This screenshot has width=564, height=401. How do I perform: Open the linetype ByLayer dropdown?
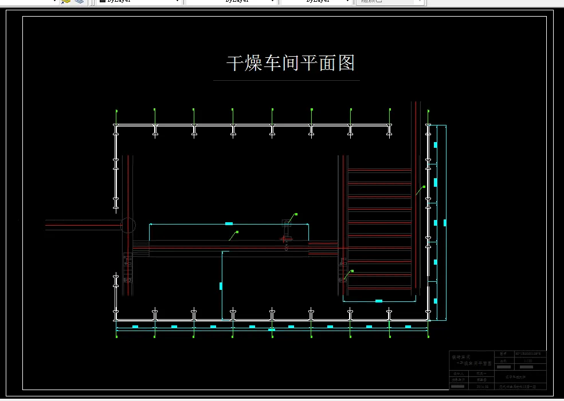coord(271,1)
